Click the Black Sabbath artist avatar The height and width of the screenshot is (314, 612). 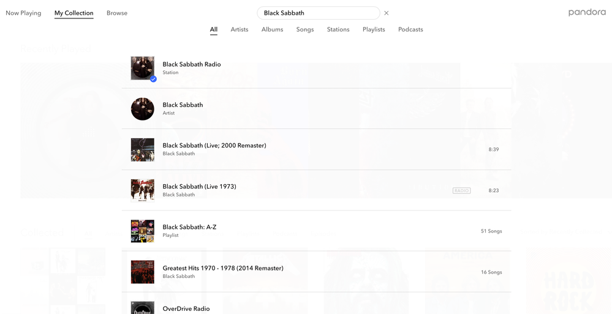(x=142, y=109)
